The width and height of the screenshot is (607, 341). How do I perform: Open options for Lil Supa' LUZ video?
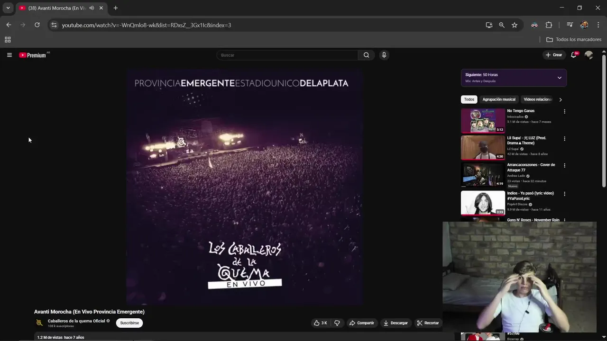click(x=564, y=139)
